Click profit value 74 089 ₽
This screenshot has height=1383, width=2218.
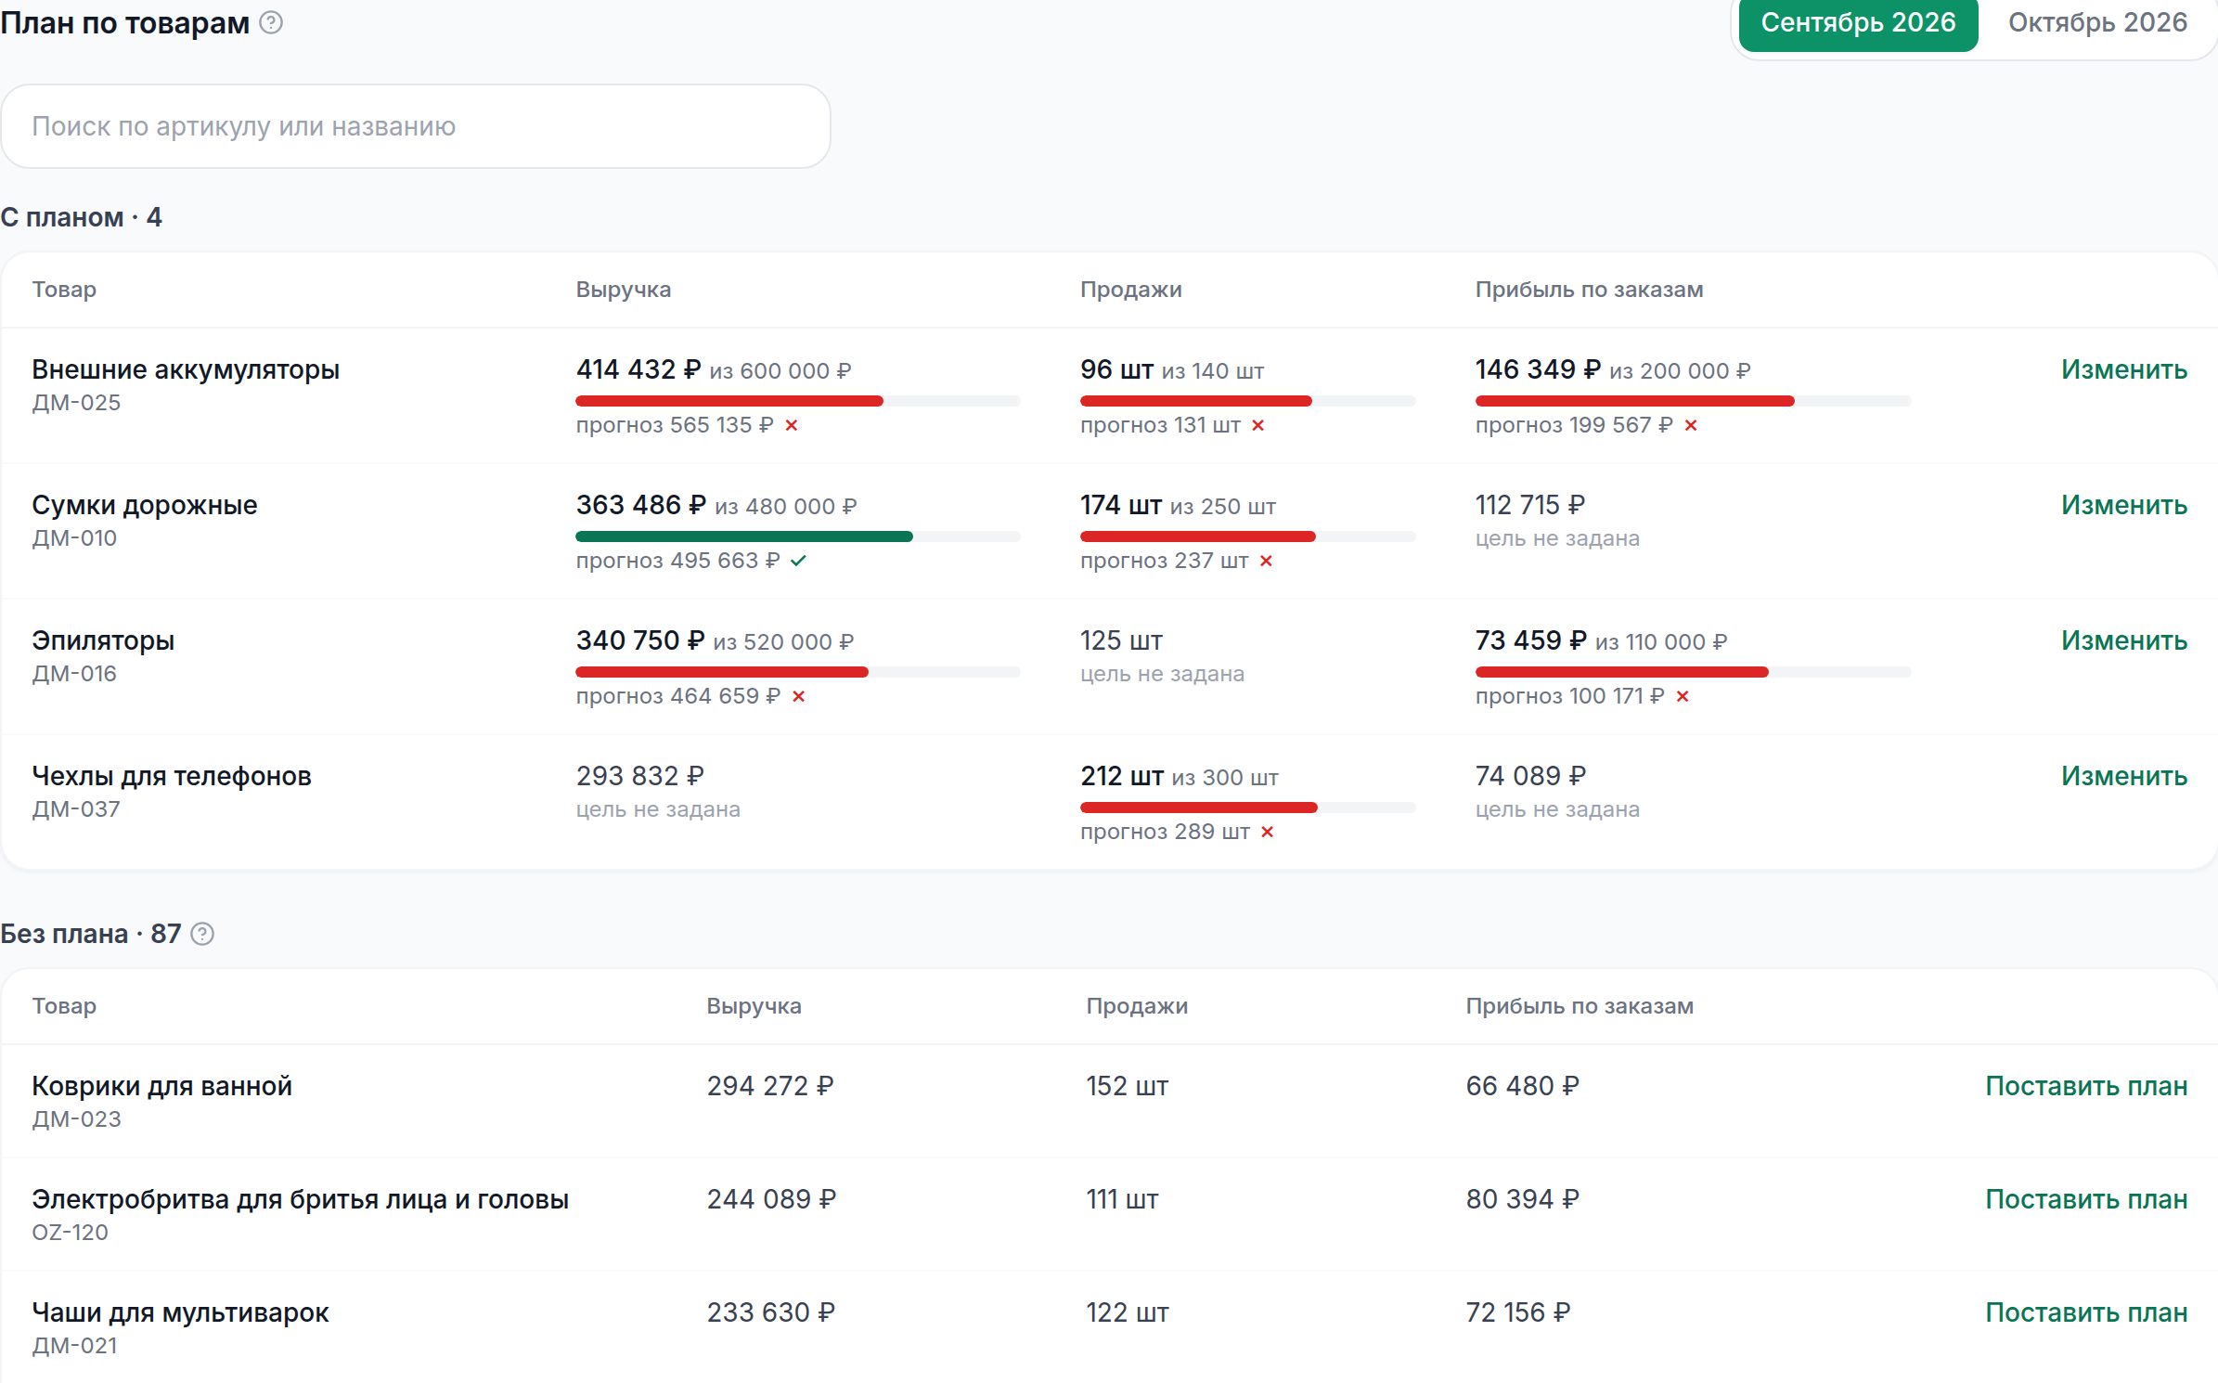(1531, 776)
